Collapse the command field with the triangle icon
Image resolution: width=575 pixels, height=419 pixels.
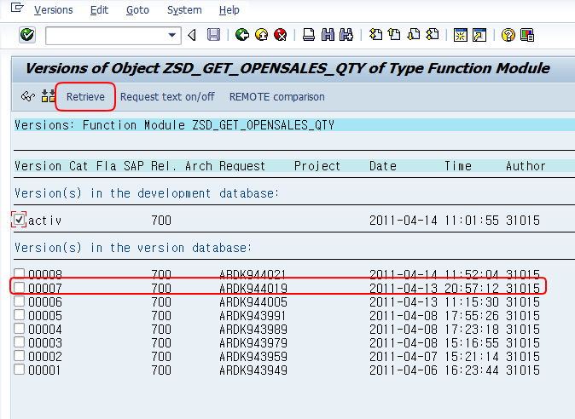[192, 35]
